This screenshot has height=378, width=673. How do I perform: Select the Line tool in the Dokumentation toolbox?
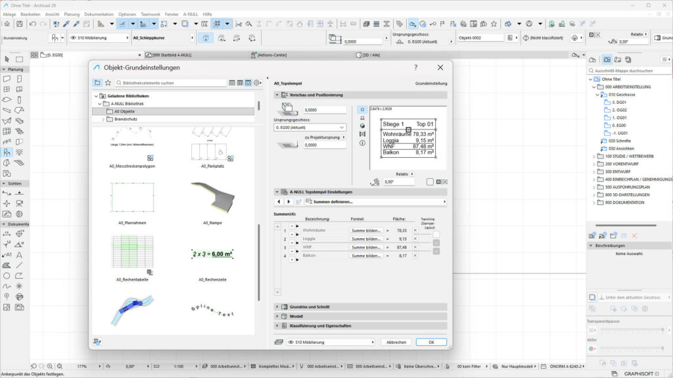[19, 265]
